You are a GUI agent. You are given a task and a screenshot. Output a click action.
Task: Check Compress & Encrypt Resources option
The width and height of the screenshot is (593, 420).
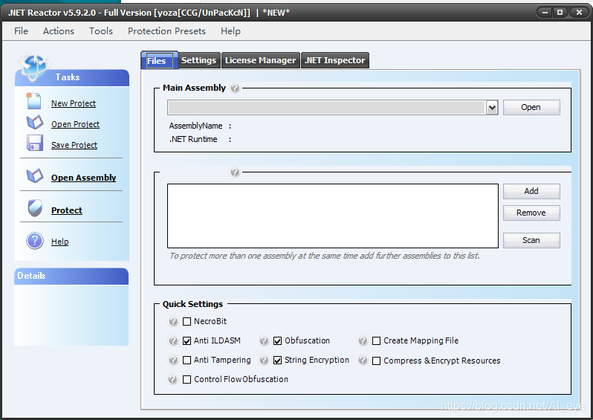point(376,361)
